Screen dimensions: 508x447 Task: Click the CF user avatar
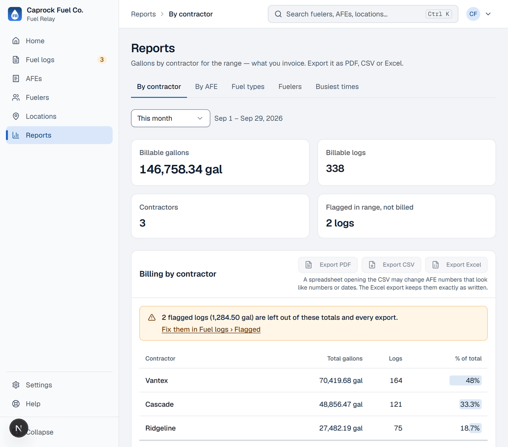click(473, 14)
